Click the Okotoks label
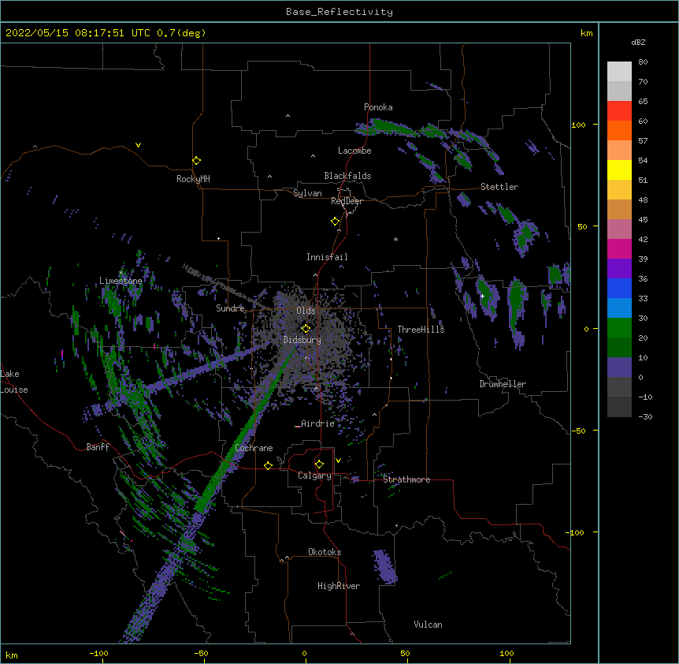 (325, 552)
